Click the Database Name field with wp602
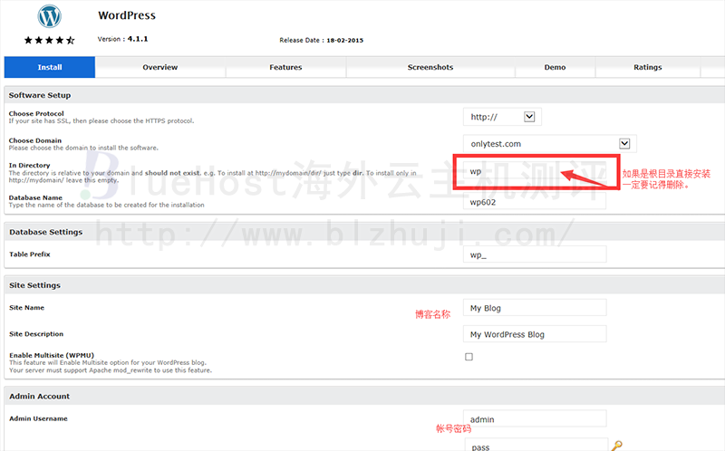Screen dimensions: 725x451 (x=535, y=202)
